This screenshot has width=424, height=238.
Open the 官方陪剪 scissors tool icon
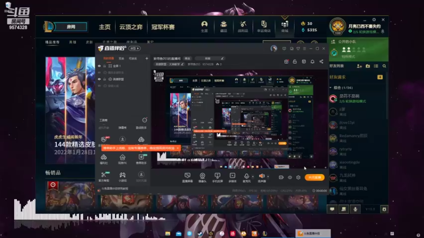(x=103, y=177)
